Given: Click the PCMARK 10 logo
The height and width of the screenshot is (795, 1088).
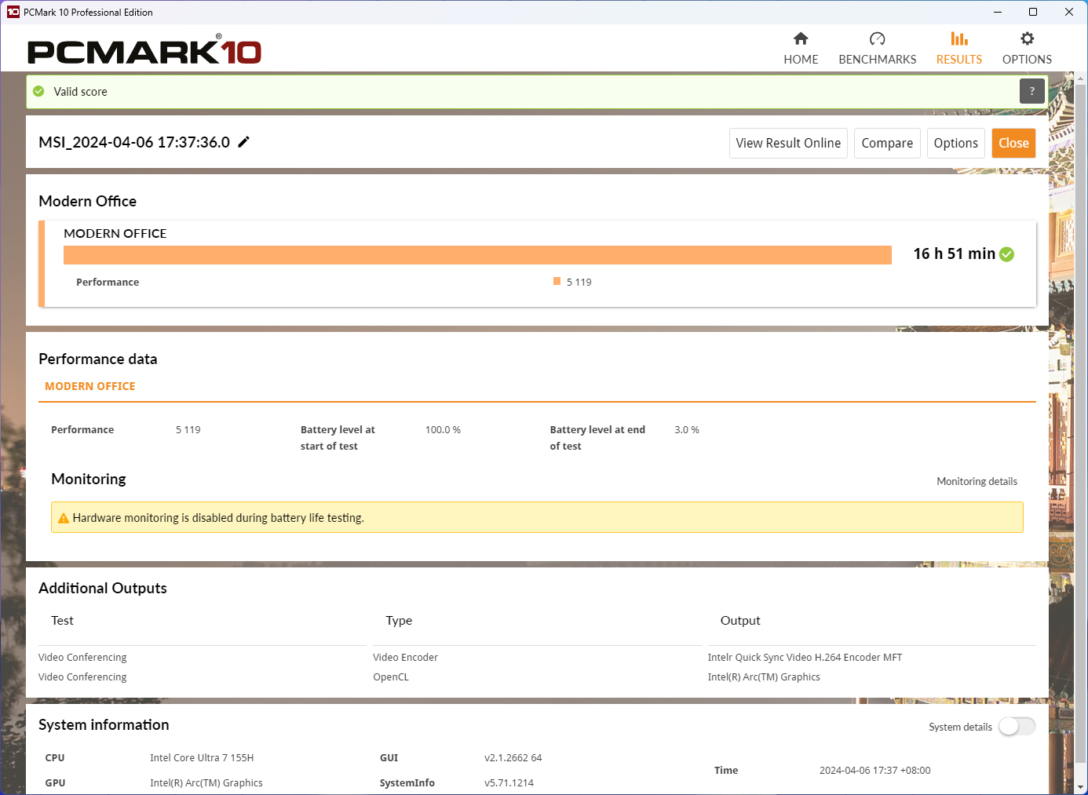Looking at the screenshot, I should pyautogui.click(x=144, y=50).
